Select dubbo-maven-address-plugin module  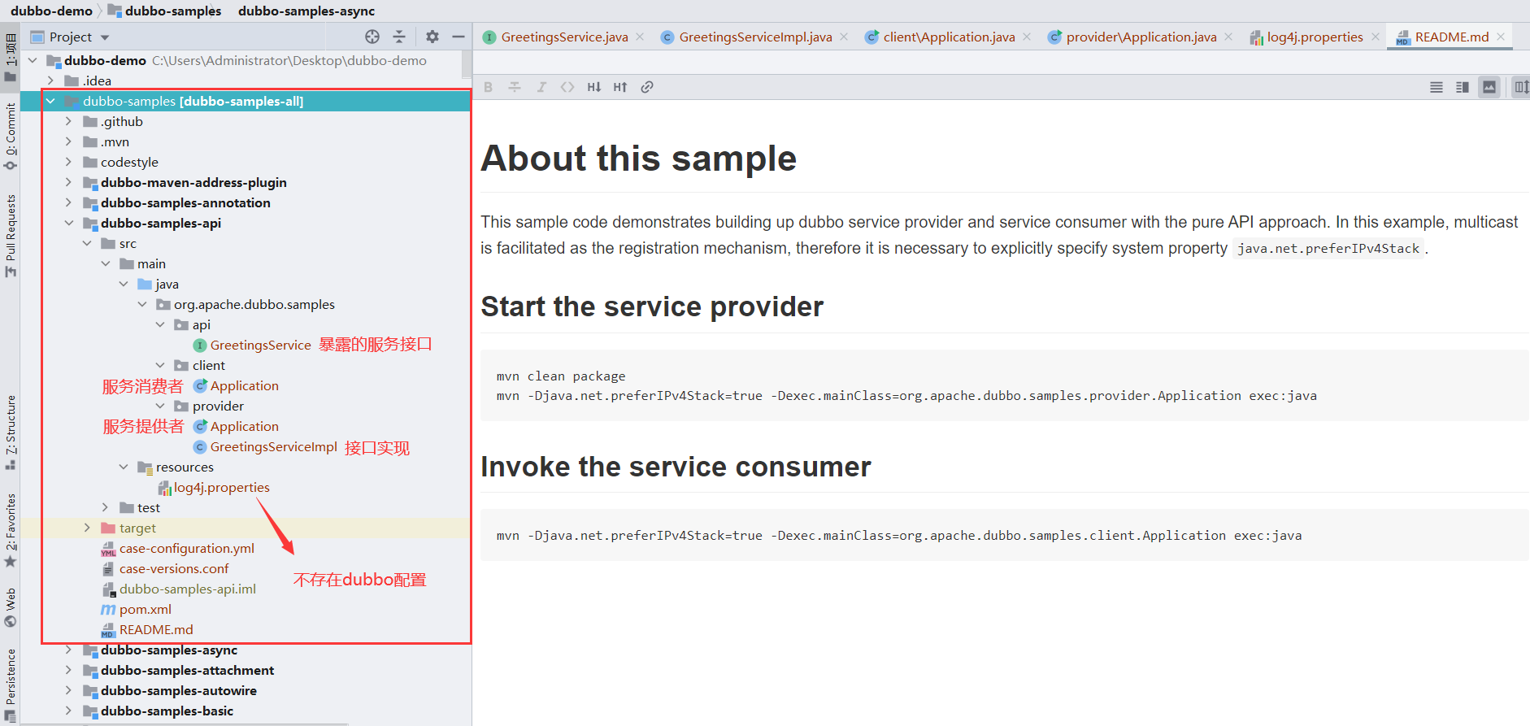coord(193,182)
